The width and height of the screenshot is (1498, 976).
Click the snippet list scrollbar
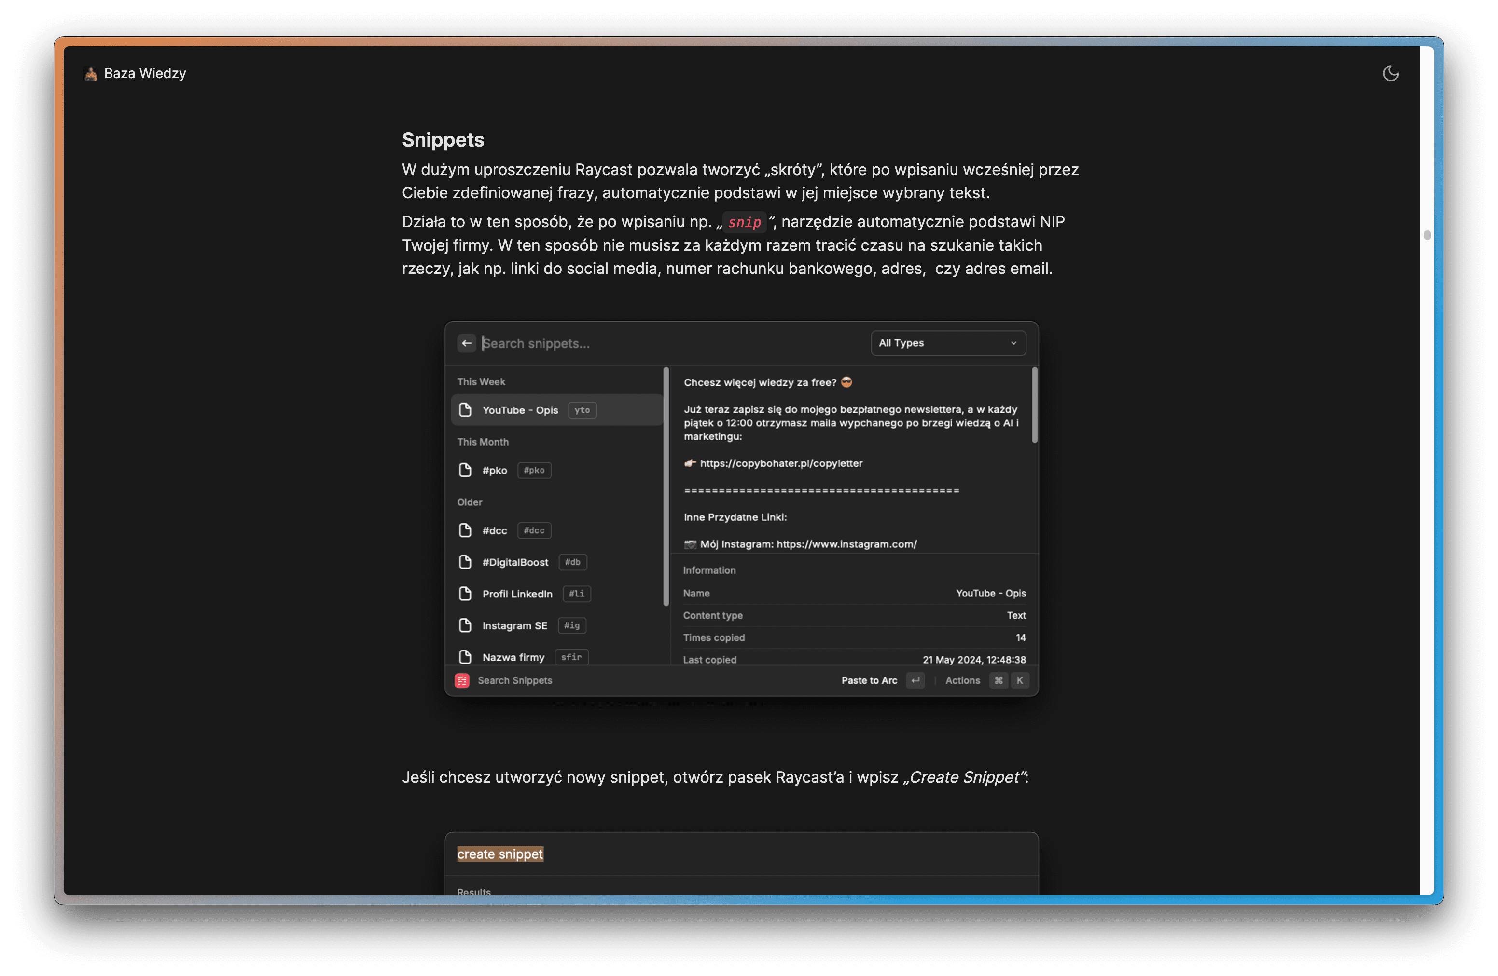pyautogui.click(x=666, y=487)
